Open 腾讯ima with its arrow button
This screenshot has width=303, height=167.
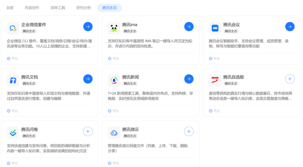(x=189, y=27)
